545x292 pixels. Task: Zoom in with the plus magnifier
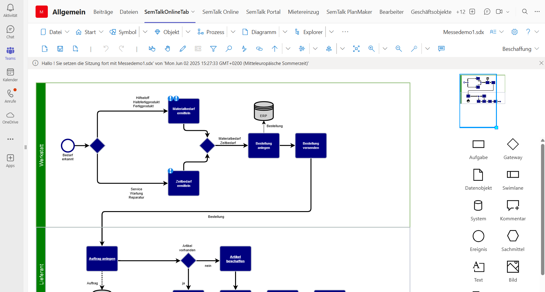(372, 48)
